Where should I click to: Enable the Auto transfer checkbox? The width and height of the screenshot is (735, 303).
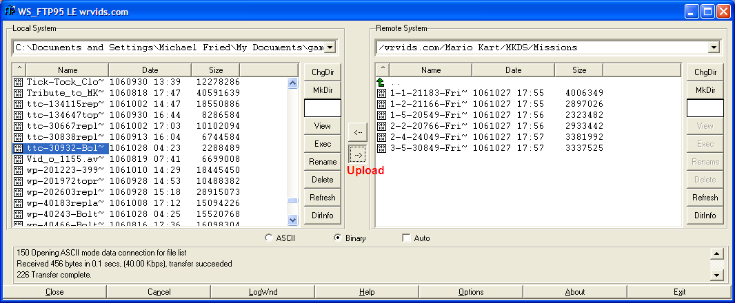point(406,238)
